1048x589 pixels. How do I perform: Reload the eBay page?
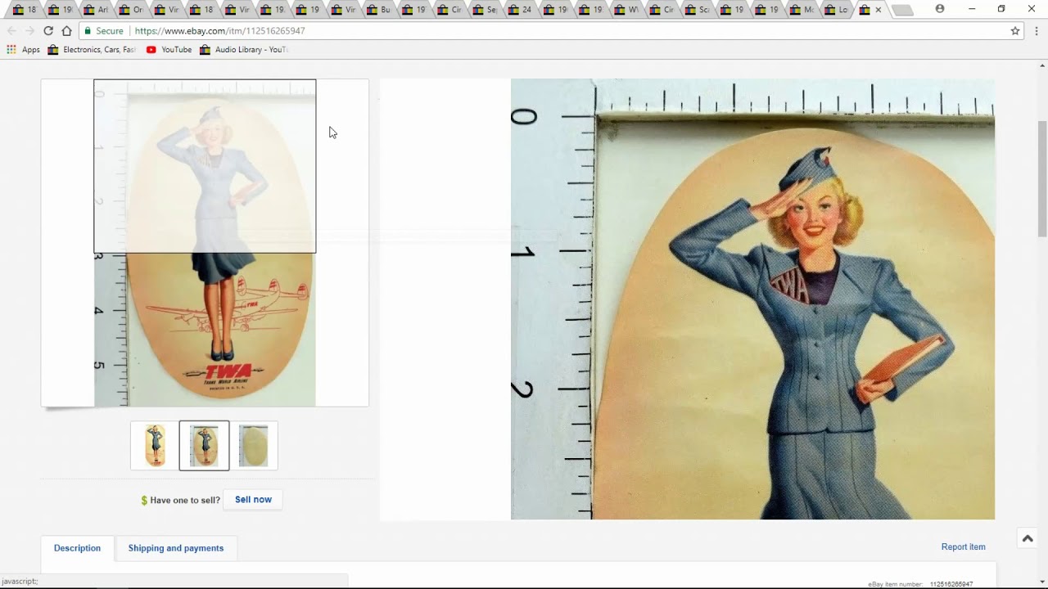(x=48, y=31)
